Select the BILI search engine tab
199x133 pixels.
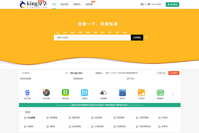pyautogui.click(x=117, y=33)
